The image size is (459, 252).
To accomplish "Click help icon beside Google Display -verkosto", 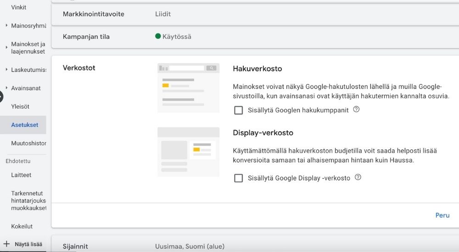I will click(358, 177).
